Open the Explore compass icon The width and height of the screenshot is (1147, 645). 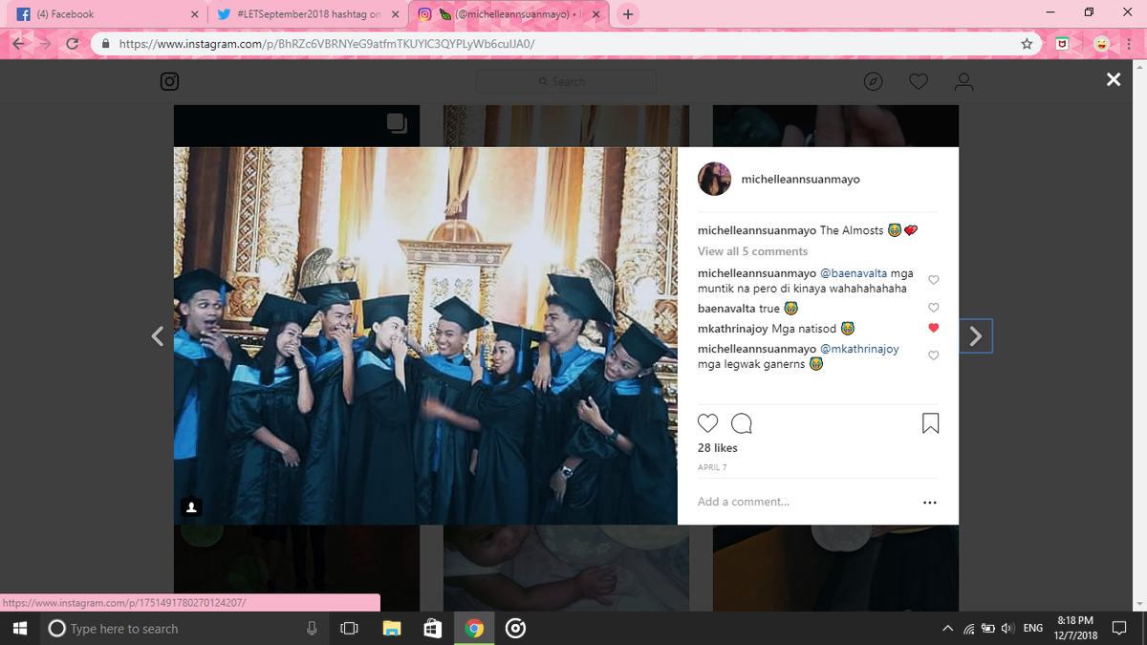point(873,81)
